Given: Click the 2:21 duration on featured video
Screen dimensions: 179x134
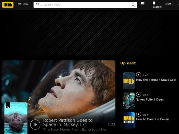Looking at the screenshot, I should point(111,124).
